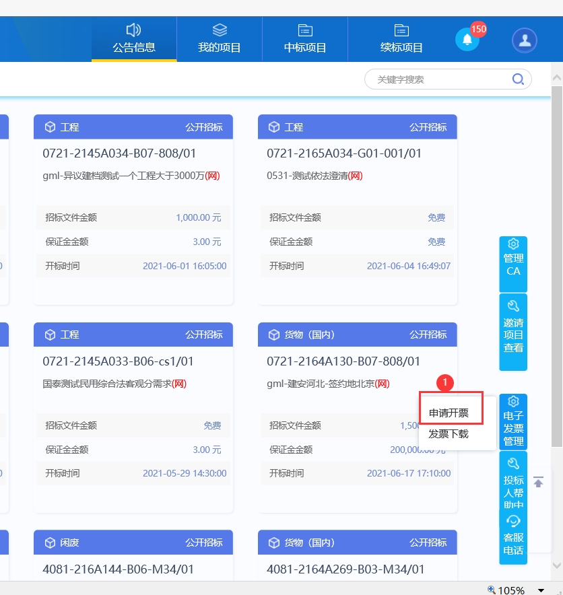Click the search magnifier icon

(x=518, y=79)
